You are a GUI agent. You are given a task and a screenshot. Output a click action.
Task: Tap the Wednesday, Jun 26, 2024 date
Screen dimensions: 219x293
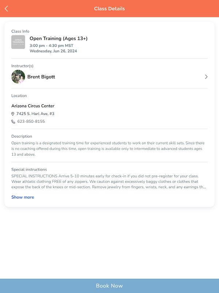click(x=53, y=51)
